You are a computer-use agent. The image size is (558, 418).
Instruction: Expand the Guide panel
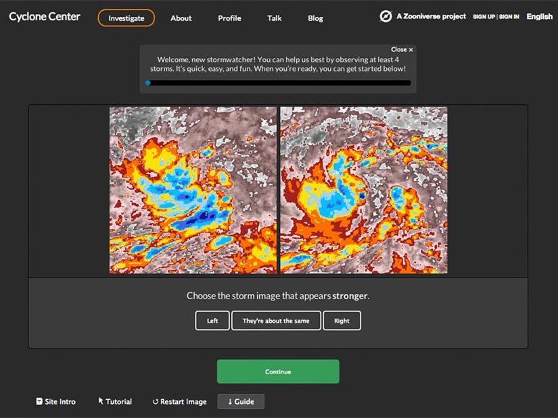pyautogui.click(x=241, y=402)
